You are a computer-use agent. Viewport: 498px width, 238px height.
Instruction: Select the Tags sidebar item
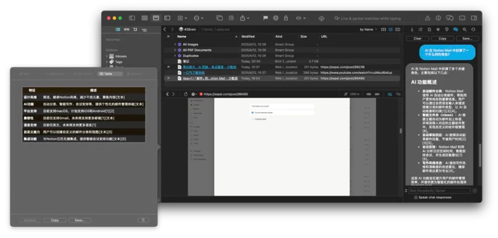(119, 62)
